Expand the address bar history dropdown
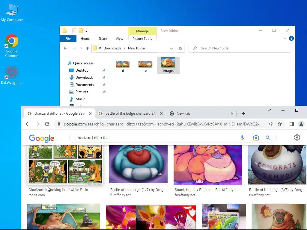Viewport: 307px width, 230px height. (171, 48)
